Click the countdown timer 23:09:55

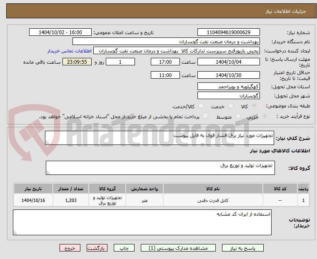[x=77, y=62]
